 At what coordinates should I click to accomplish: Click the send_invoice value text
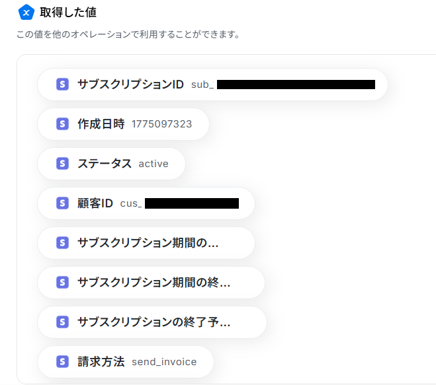[x=164, y=362]
